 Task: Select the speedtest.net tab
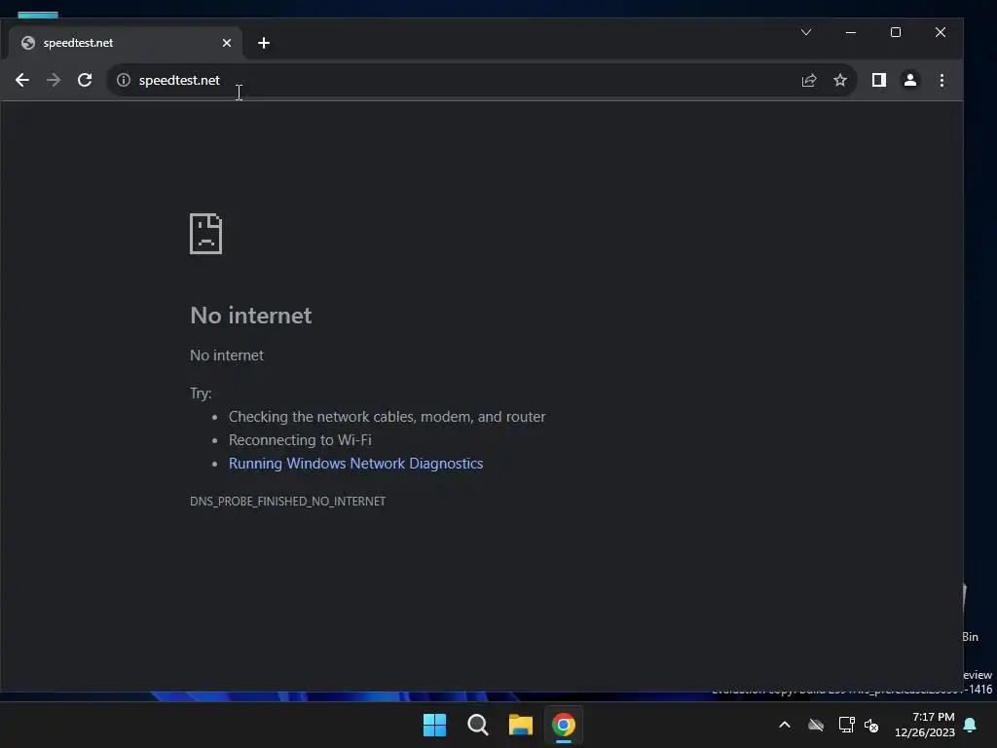click(x=126, y=43)
